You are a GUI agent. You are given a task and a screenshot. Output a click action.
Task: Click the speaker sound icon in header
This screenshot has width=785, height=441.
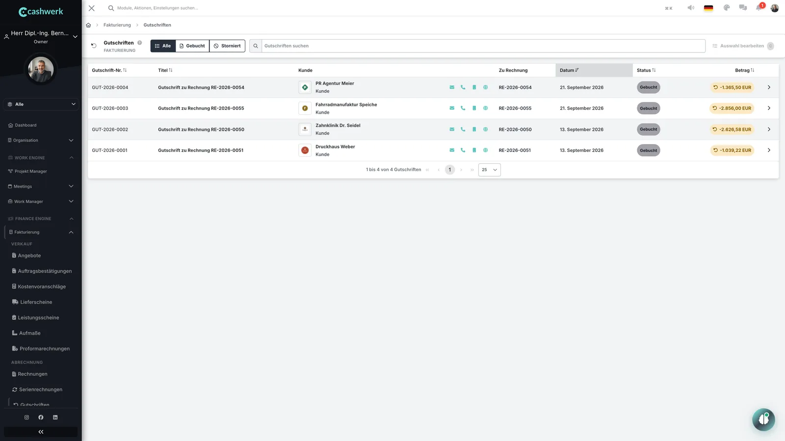pos(691,8)
